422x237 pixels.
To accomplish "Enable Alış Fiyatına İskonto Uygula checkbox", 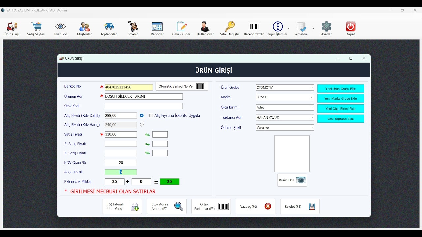I will [151, 116].
